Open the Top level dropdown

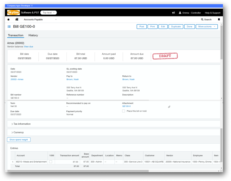[x=49, y=13]
